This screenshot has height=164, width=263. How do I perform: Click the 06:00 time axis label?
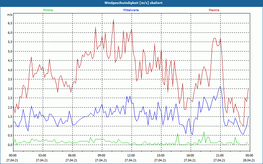coord(71,155)
